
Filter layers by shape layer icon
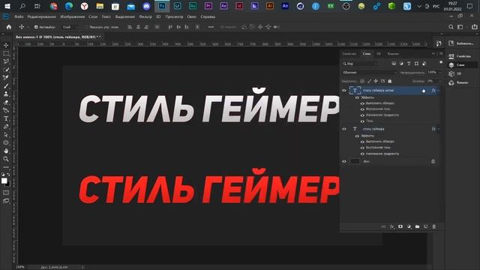click(416, 64)
